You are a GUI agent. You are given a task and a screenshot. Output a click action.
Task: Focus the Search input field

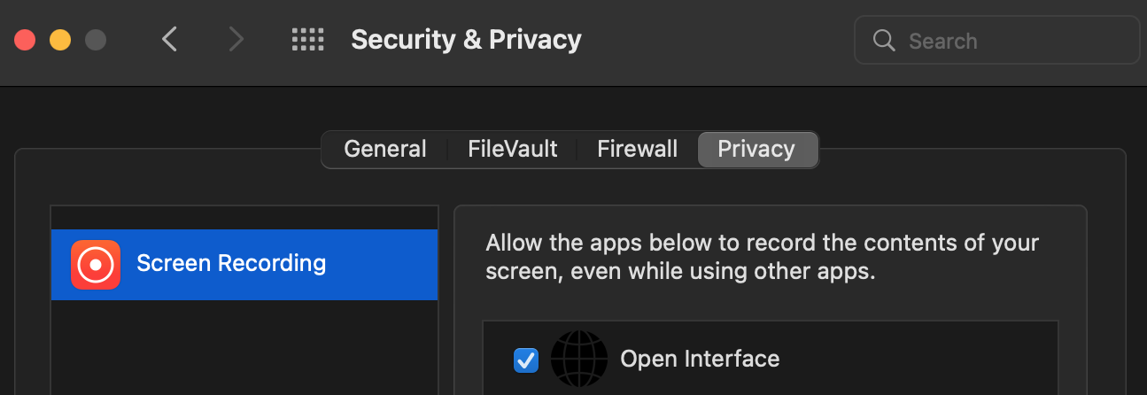tap(996, 41)
